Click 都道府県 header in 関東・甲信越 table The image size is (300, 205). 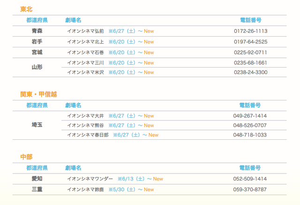[37, 105]
